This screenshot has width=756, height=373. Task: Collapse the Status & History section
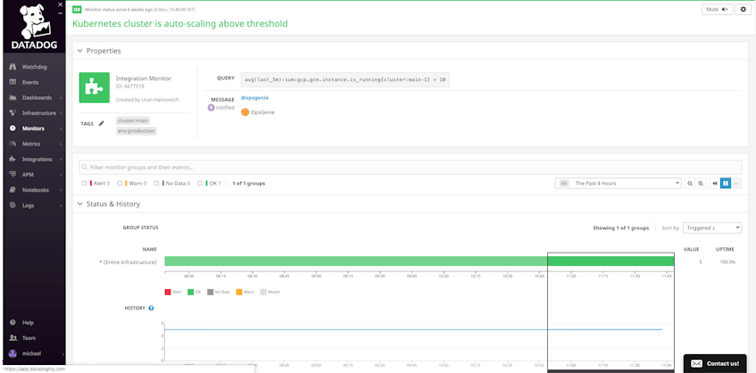pos(80,204)
